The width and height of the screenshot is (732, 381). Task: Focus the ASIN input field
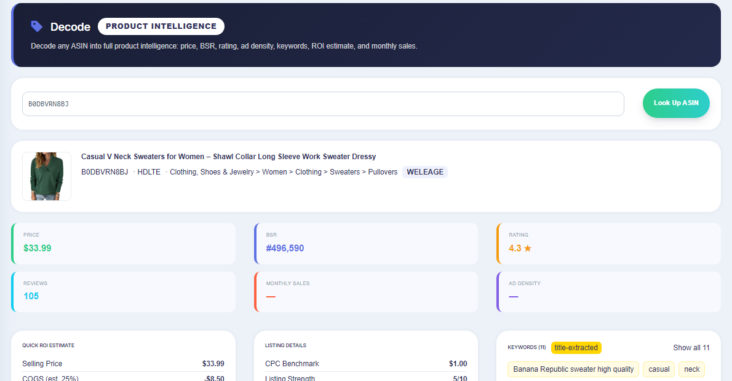point(323,103)
